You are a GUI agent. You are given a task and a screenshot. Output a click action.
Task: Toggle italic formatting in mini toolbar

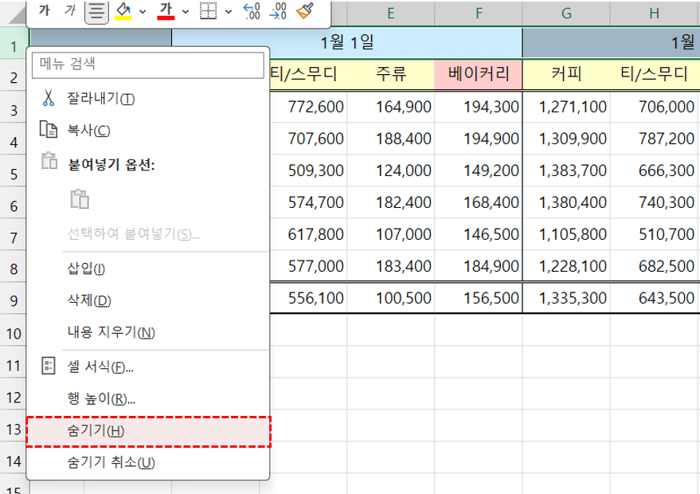click(x=70, y=11)
